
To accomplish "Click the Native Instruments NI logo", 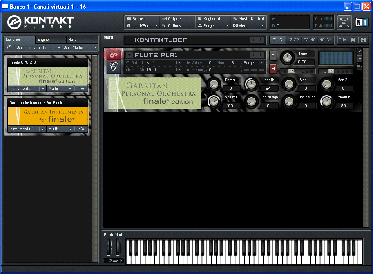I will pyautogui.click(x=361, y=22).
